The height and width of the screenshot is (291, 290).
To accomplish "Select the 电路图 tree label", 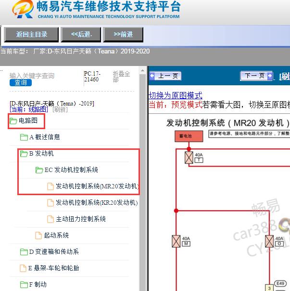I will [28, 120].
